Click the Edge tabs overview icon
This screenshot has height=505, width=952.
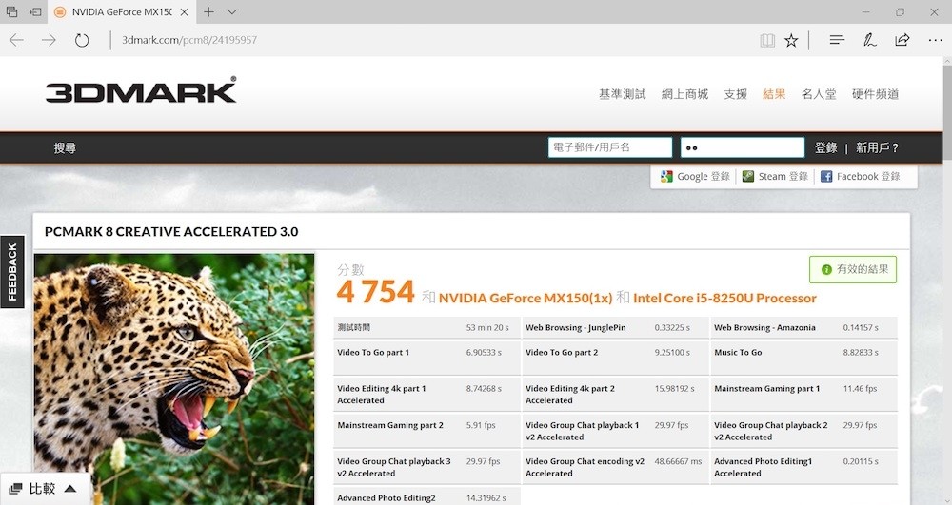[x=11, y=11]
